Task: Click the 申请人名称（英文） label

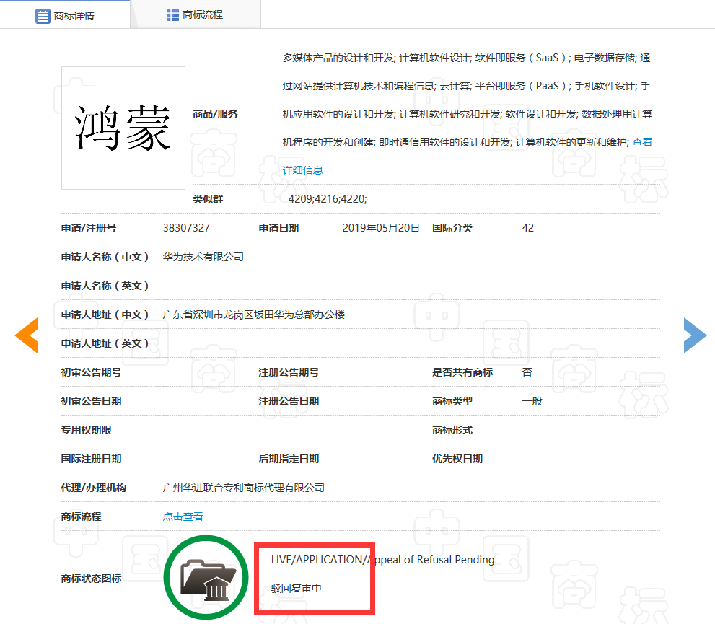Action: tap(105, 286)
